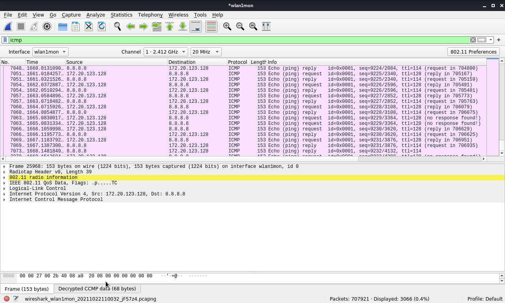Click the Profile: Default status entry

coord(485,299)
